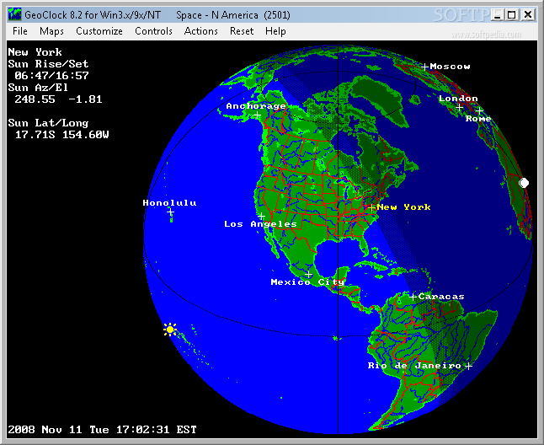The image size is (544, 445).
Task: Click the London city cross marker
Action: pyautogui.click(x=459, y=108)
